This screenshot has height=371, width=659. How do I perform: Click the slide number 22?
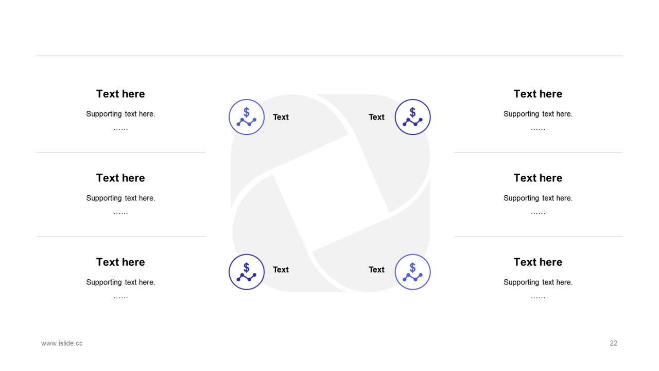click(614, 343)
